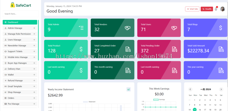Click the Pos Manage icon

[6, 104]
